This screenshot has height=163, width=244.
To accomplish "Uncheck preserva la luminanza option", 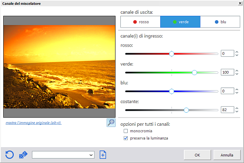I will pyautogui.click(x=125, y=138).
